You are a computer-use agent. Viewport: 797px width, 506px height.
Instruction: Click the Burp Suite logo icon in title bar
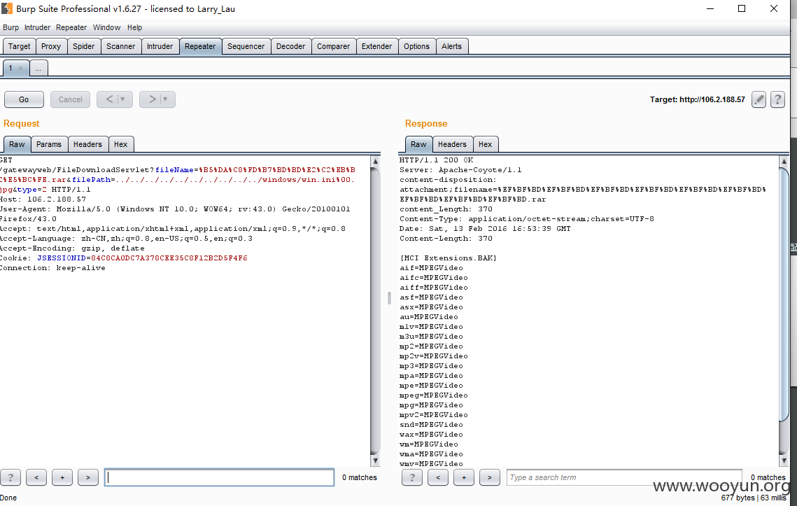[6, 8]
